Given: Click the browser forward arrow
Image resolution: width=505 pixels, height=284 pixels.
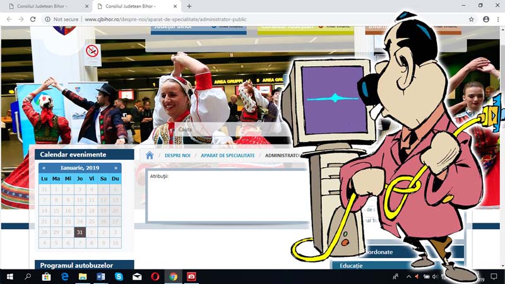Looking at the screenshot, I should point(21,20).
